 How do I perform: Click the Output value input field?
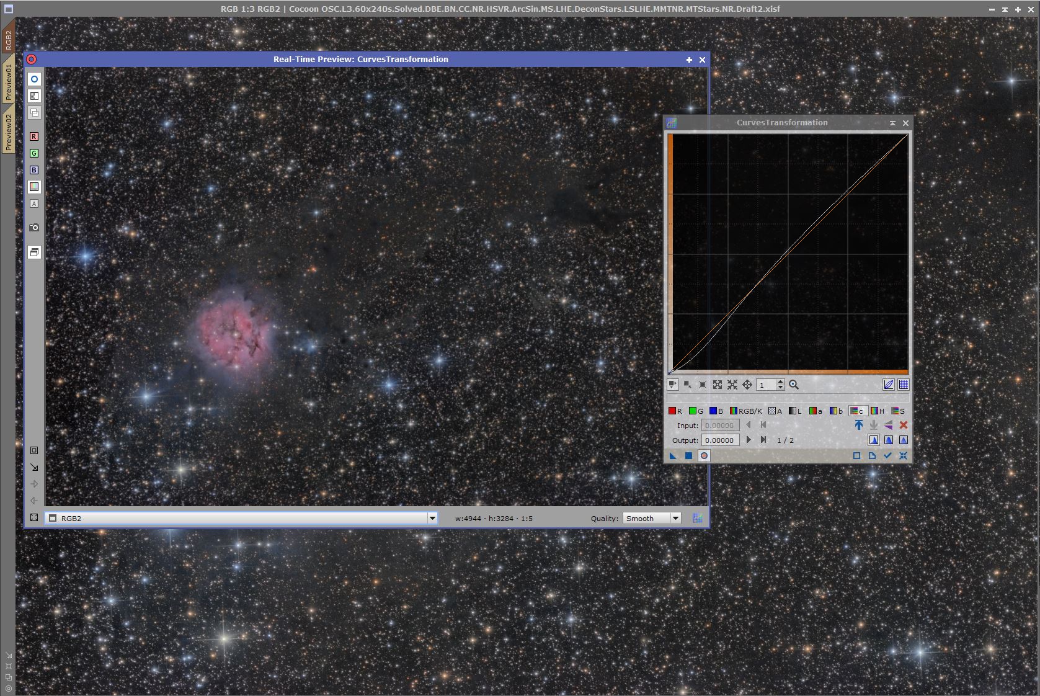(x=719, y=440)
